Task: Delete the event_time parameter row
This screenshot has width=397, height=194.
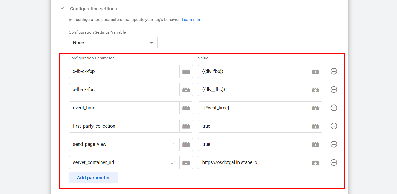Action: [x=334, y=108]
